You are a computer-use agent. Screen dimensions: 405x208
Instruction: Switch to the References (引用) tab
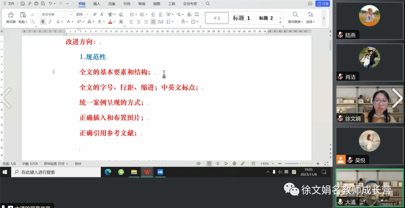[x=127, y=4]
